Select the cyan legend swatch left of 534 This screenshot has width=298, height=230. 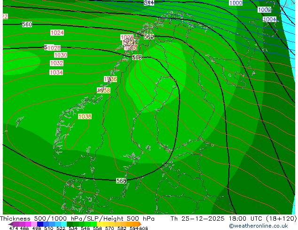coord(64,224)
